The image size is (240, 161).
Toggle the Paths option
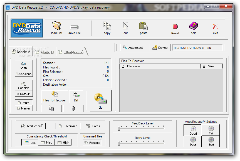coord(93,126)
